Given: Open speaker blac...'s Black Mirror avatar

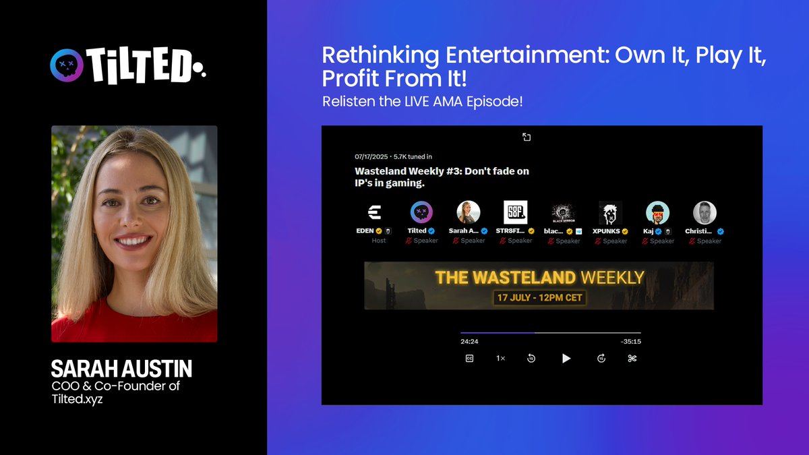Looking at the screenshot, I should click(x=563, y=212).
